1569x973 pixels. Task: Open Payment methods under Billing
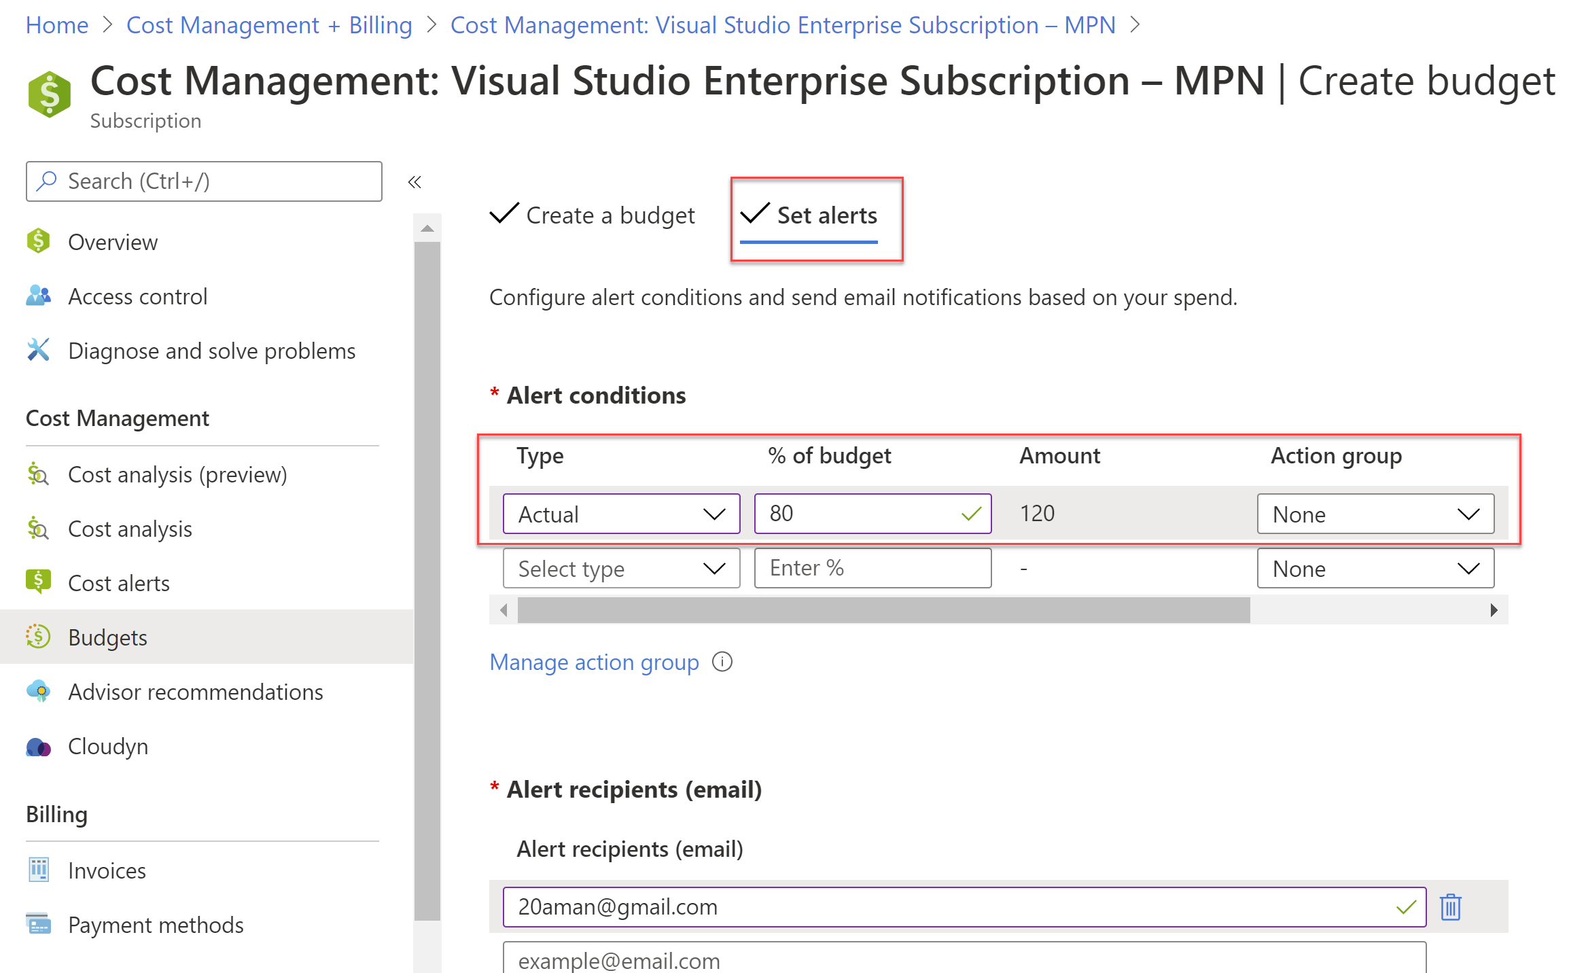click(156, 925)
